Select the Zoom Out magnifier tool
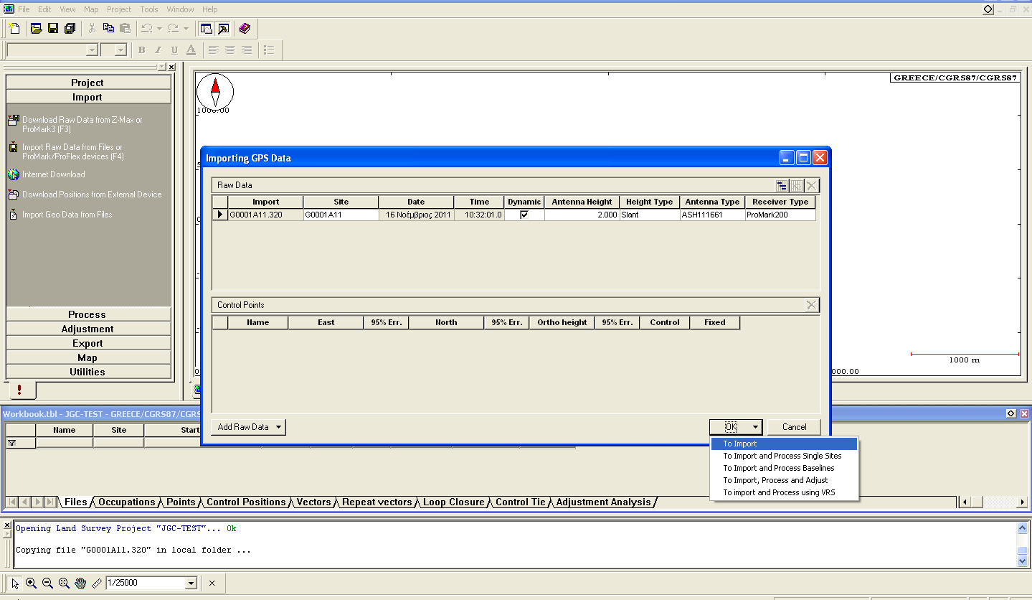The height and width of the screenshot is (600, 1032). click(x=47, y=583)
